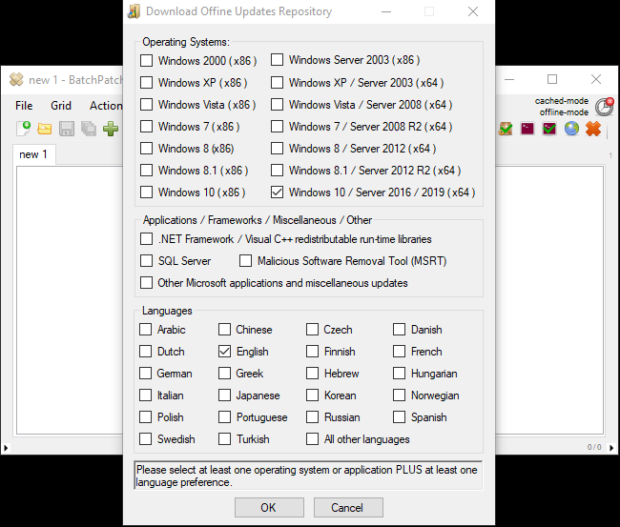Uncheck the English language checkbox

click(x=224, y=352)
